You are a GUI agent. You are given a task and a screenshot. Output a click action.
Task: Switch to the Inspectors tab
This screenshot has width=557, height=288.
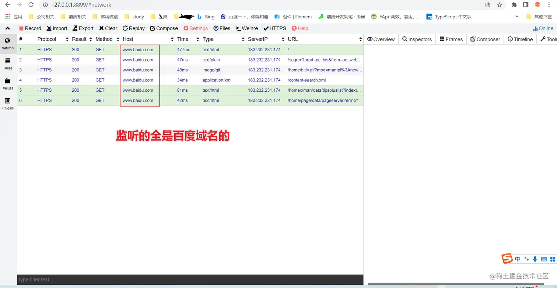(417, 39)
